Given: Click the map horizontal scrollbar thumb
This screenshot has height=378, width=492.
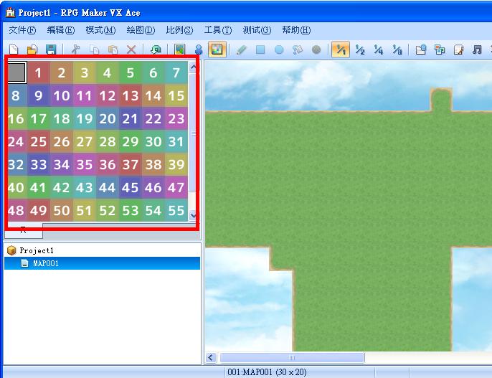Looking at the screenshot, I should tap(292, 358).
